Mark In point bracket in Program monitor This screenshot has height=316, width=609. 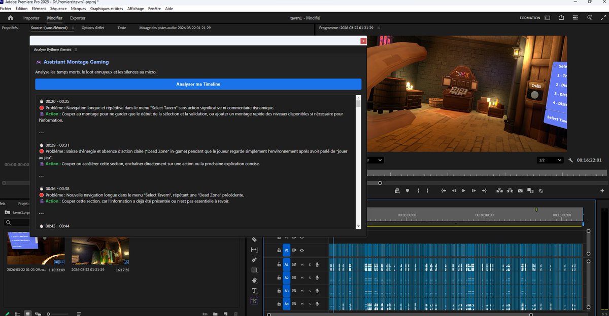pyautogui.click(x=418, y=191)
